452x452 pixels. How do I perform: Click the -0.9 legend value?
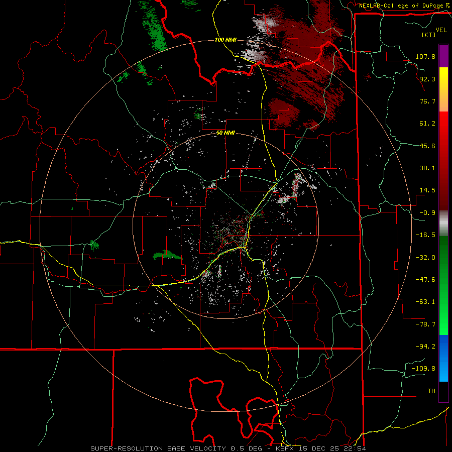427,213
